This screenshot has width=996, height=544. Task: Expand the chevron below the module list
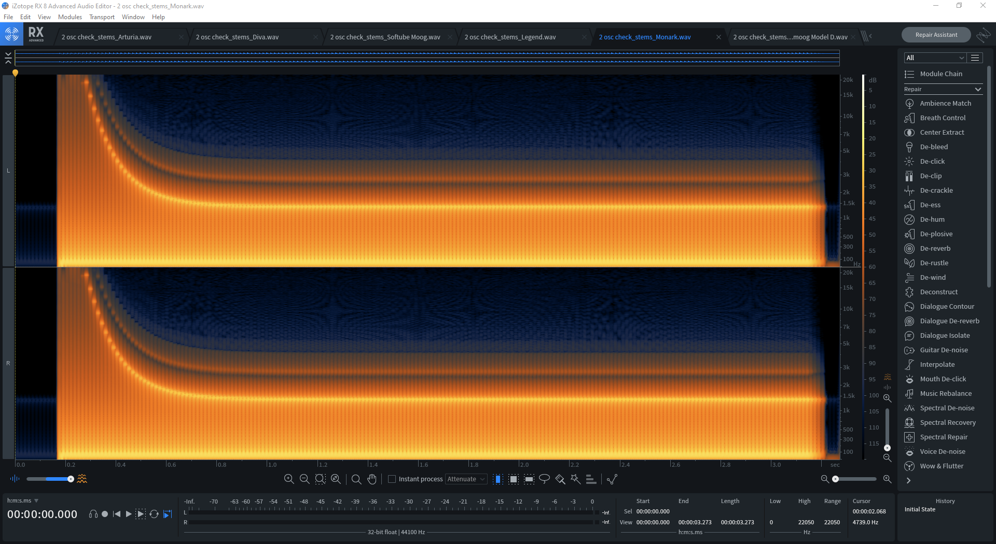click(908, 481)
